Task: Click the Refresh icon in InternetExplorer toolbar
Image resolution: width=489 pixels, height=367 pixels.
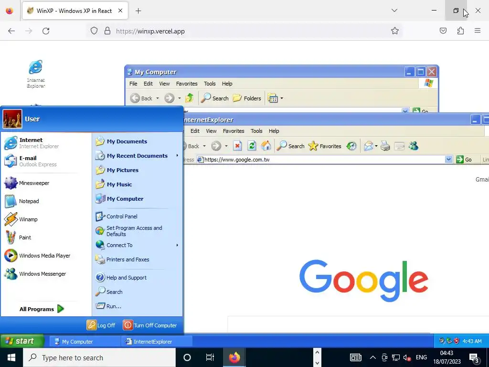Action: click(x=252, y=146)
